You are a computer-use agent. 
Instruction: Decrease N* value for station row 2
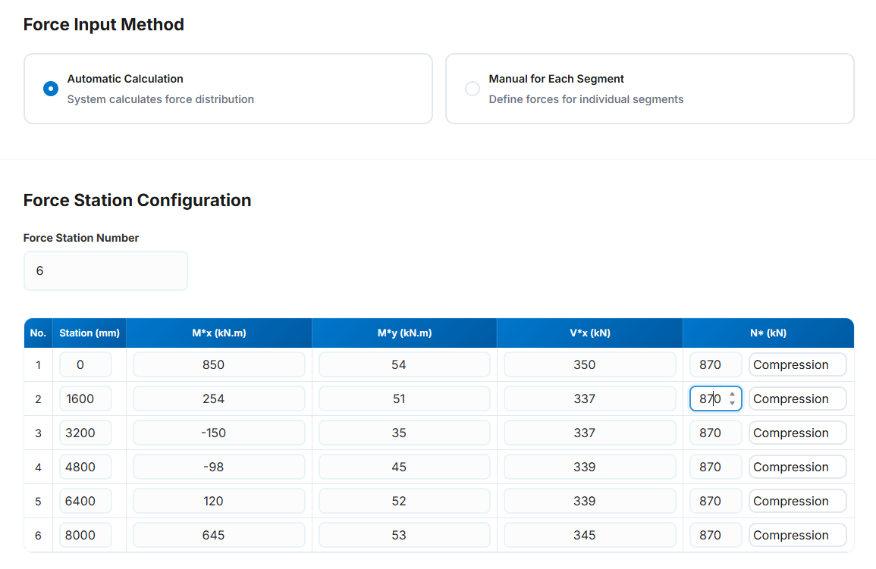tap(732, 403)
